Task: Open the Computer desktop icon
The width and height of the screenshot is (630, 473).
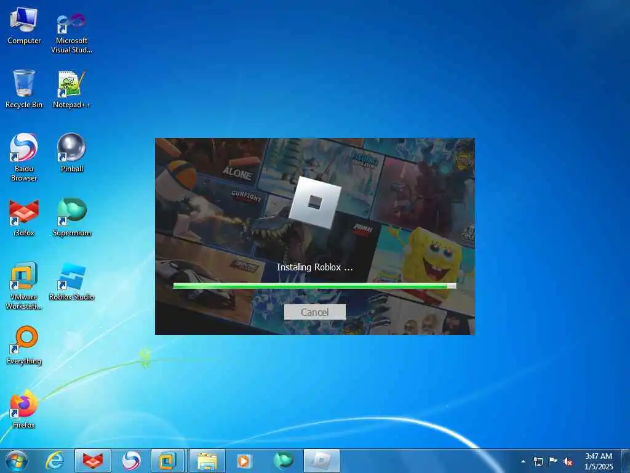Action: coord(24,25)
